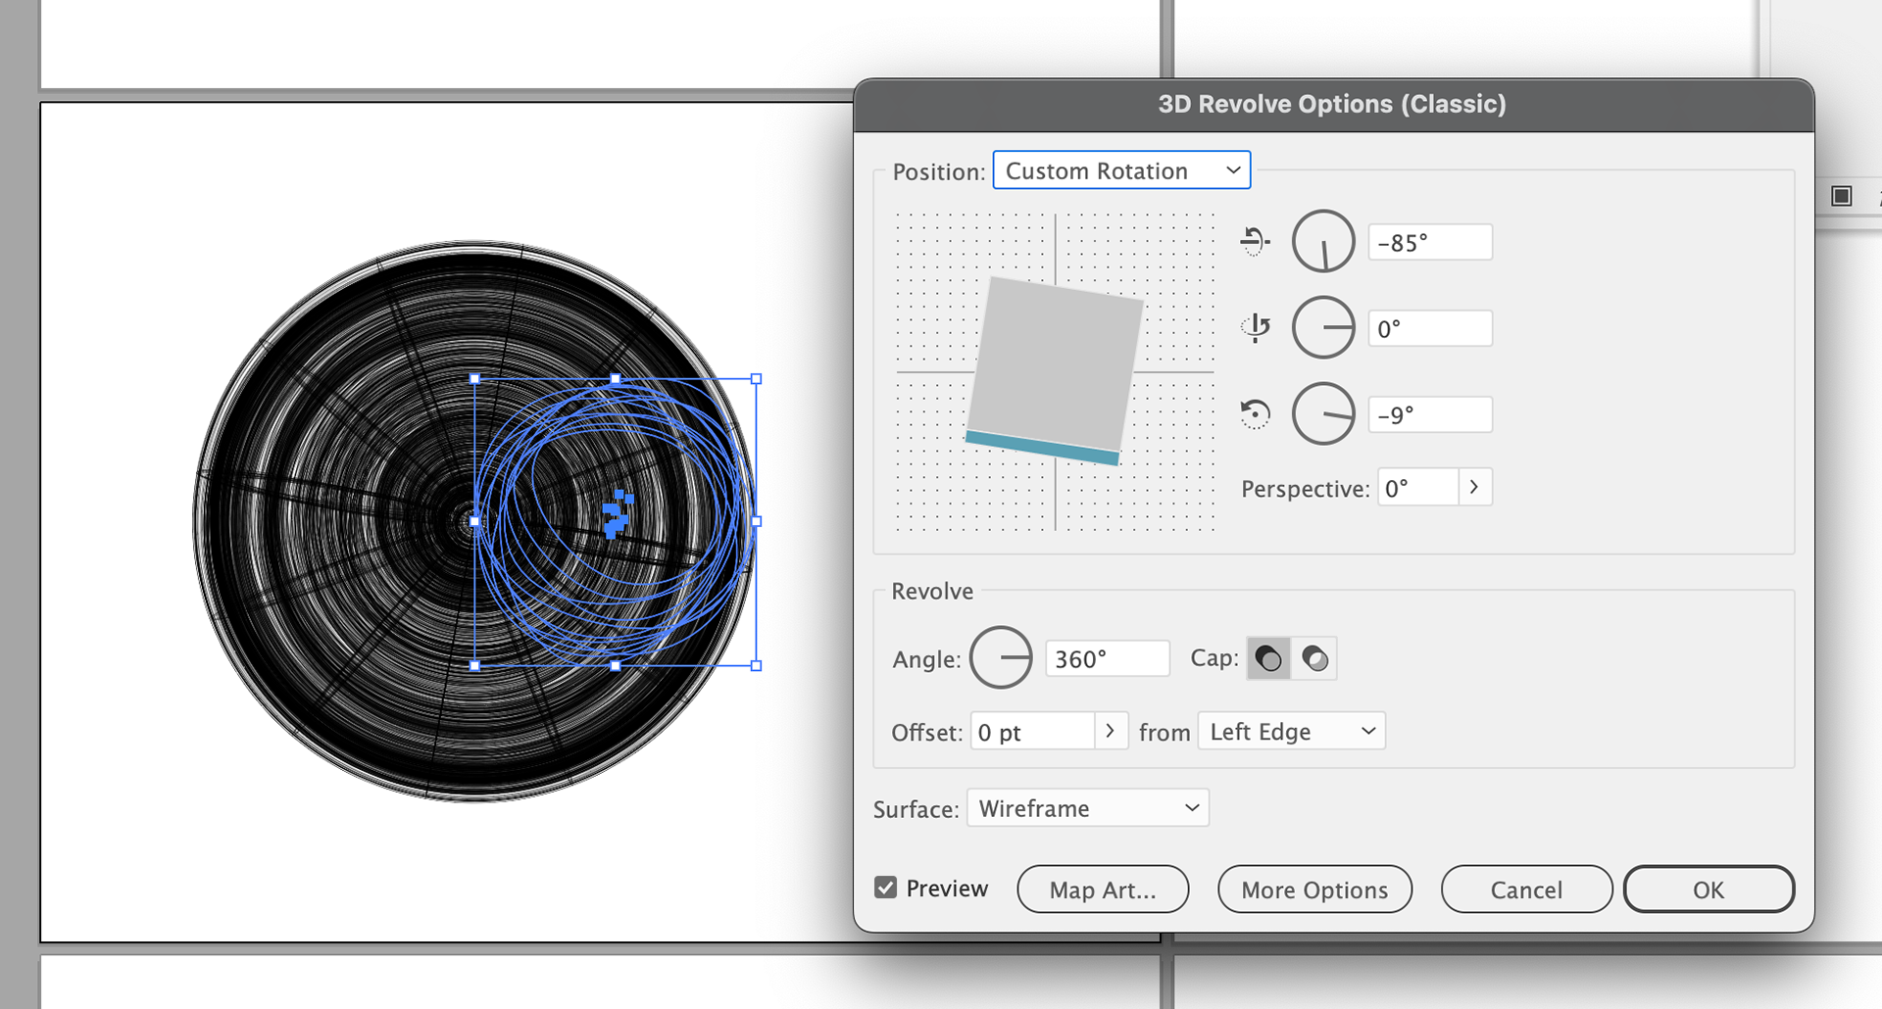
Task: Click the Y-axis rotation icon
Action: 1255,327
